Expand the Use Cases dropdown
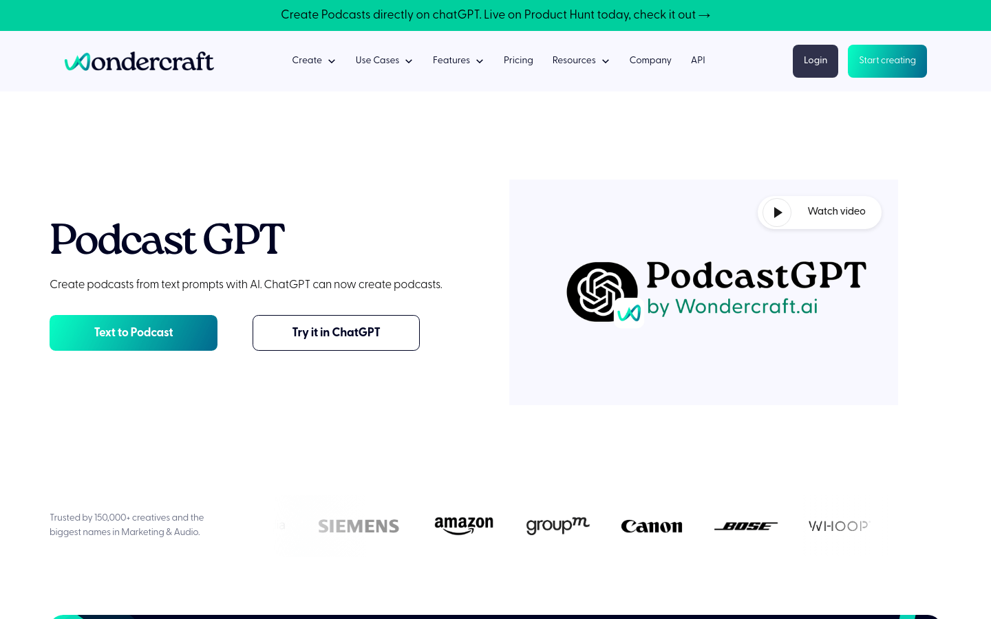Viewport: 991px width, 619px height. [384, 61]
